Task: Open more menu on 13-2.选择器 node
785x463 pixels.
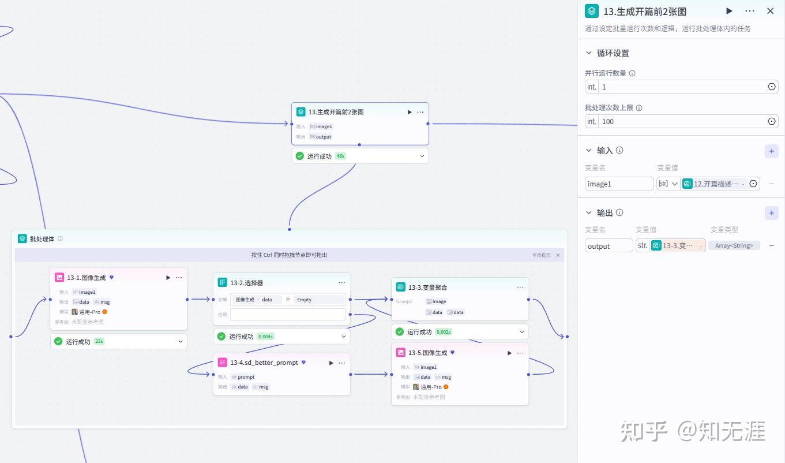Action: (342, 283)
